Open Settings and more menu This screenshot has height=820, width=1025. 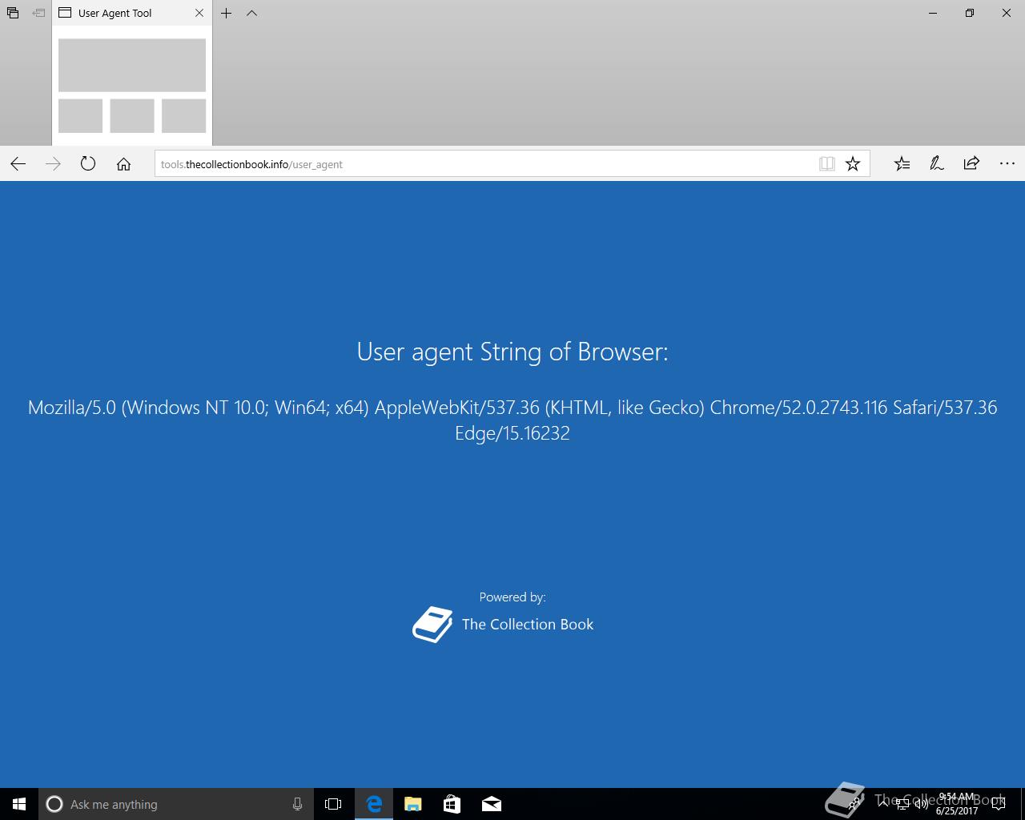coord(1007,164)
